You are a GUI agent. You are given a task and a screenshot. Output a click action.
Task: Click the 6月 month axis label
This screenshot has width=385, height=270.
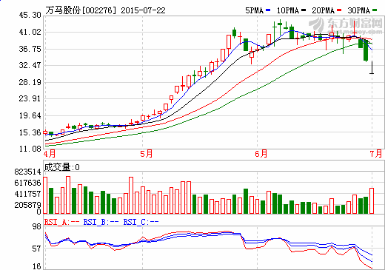click(x=261, y=154)
